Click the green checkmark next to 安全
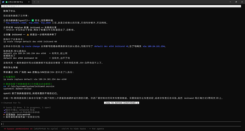Screen dimensions: 245x131 33,21
